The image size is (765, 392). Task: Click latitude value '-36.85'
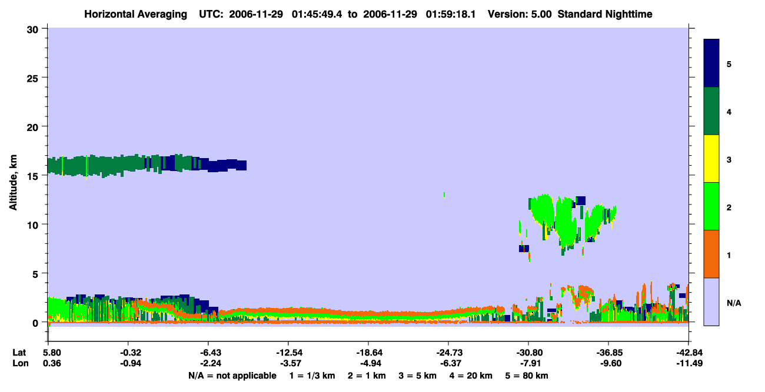pos(608,353)
